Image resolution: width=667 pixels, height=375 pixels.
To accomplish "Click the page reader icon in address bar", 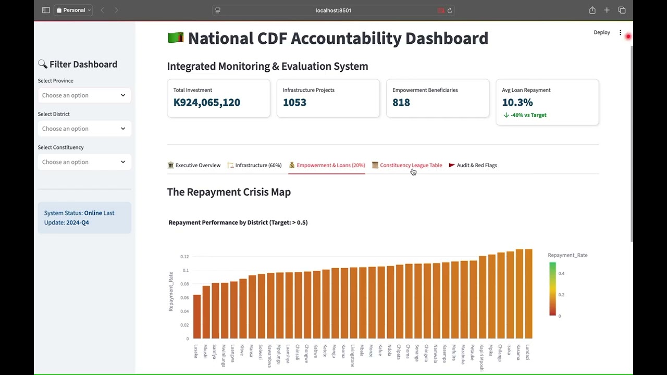I will click(x=218, y=10).
